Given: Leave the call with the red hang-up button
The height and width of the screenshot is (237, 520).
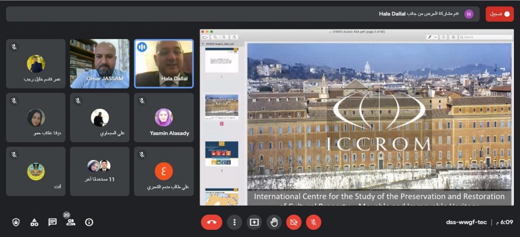Looking at the screenshot, I should tap(212, 222).
